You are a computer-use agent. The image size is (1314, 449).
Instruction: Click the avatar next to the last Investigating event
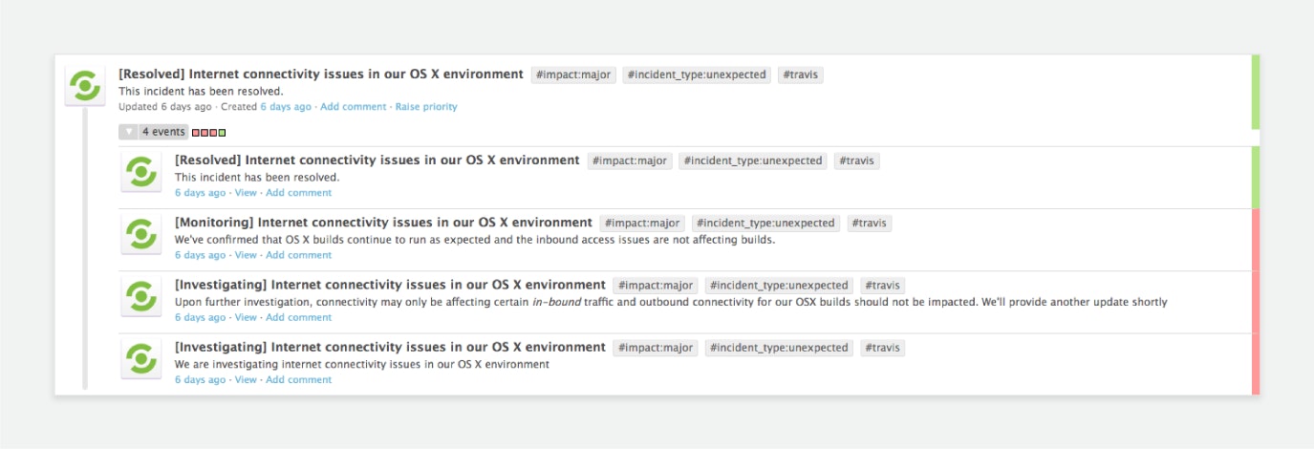[140, 359]
